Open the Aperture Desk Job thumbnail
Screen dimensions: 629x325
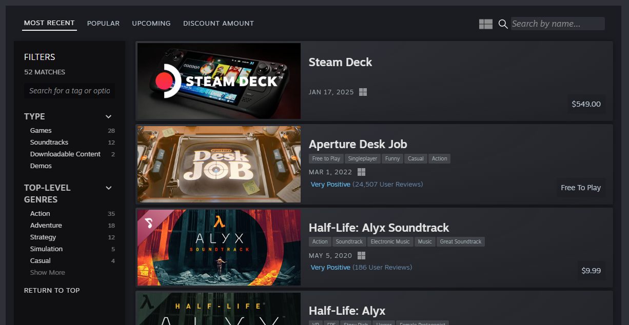(x=219, y=164)
